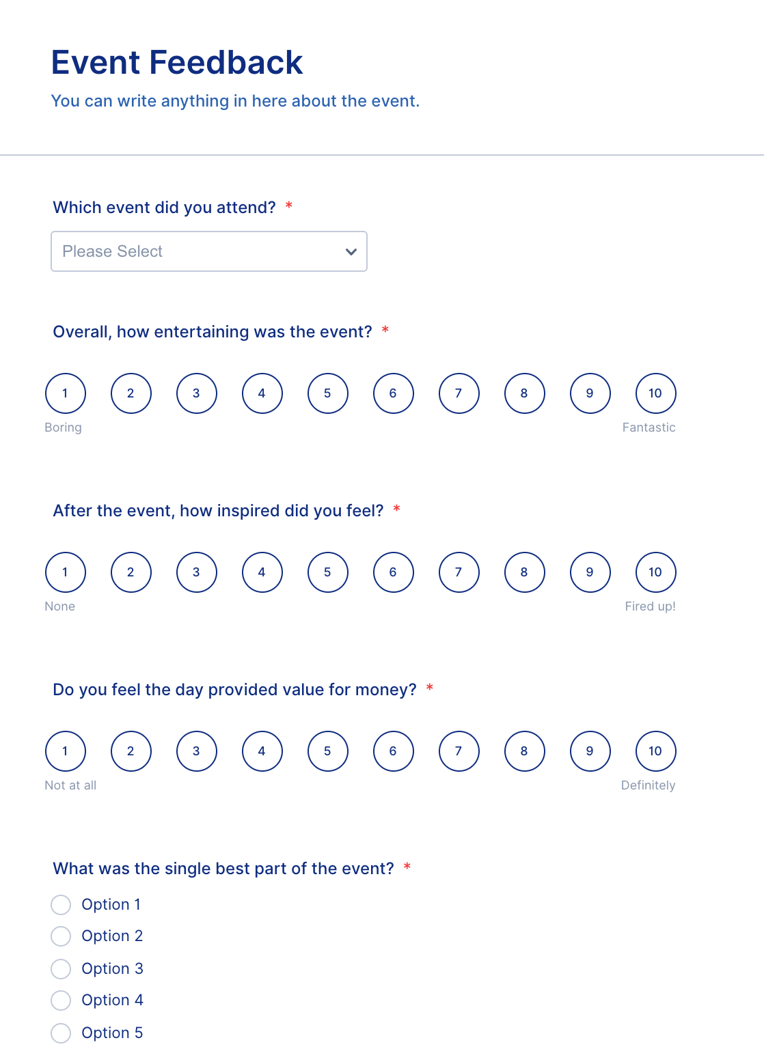Viewport: 764px width, 1049px height.
Task: Select Option 3 for best part
Action: [x=61, y=968]
